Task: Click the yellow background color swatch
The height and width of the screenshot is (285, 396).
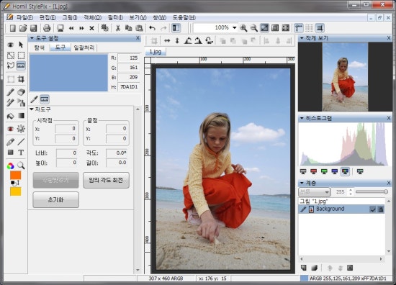Action: [x=15, y=191]
